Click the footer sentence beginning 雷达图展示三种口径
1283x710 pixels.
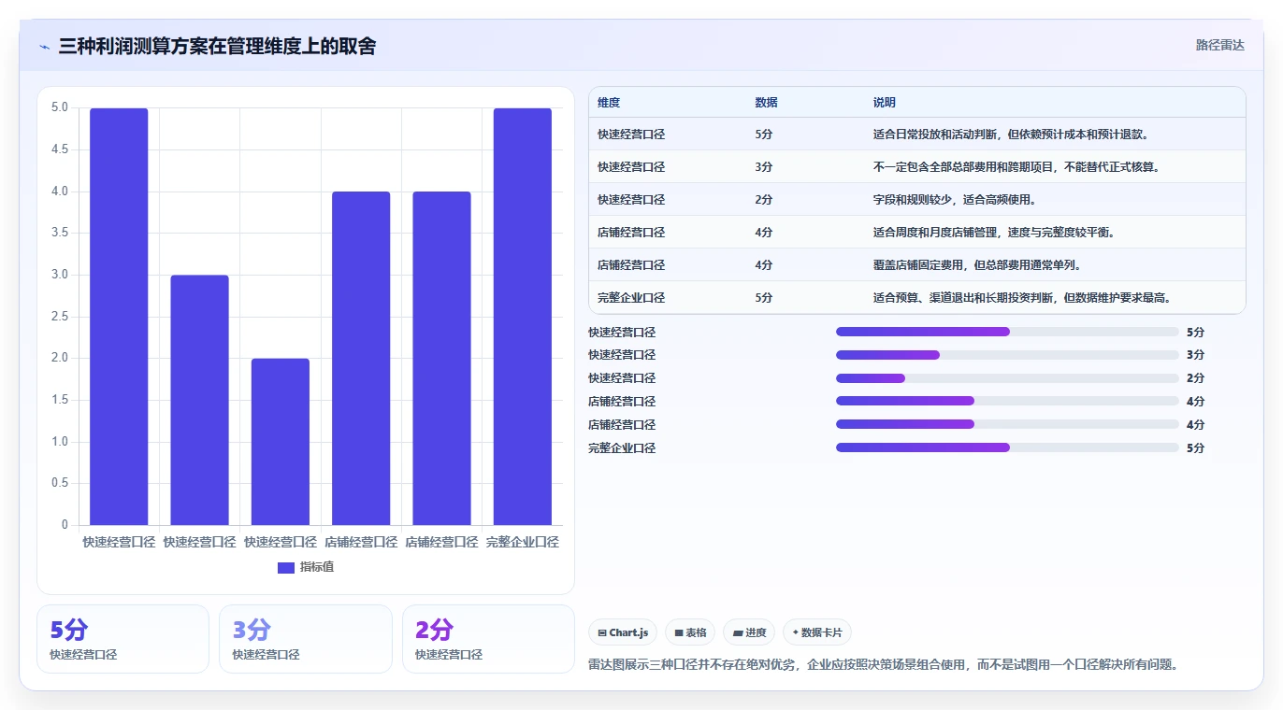tap(884, 665)
